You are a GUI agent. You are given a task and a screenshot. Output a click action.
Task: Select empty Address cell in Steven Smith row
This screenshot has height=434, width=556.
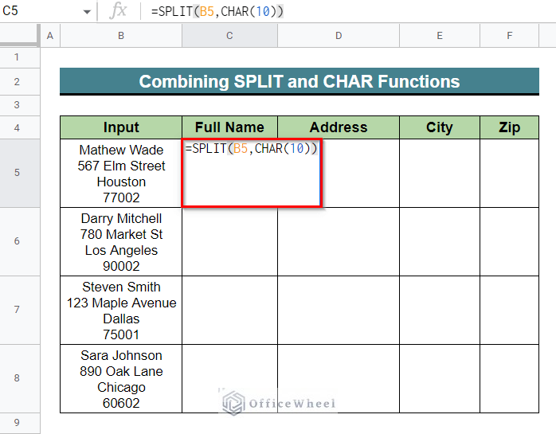(x=339, y=310)
